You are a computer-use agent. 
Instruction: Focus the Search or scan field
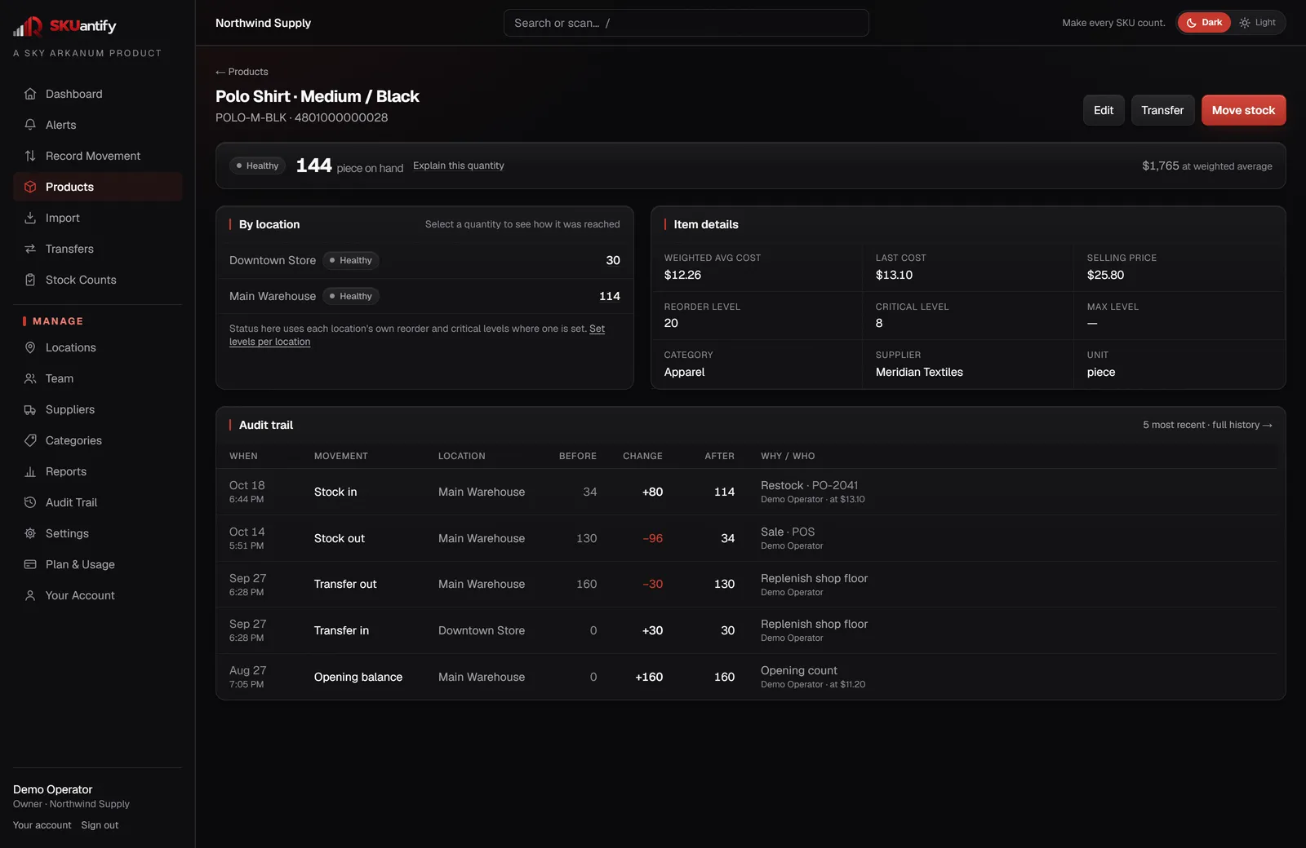686,23
